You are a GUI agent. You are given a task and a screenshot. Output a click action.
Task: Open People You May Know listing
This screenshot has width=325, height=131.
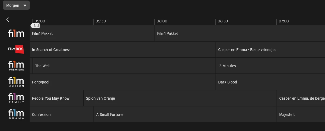[56, 98]
